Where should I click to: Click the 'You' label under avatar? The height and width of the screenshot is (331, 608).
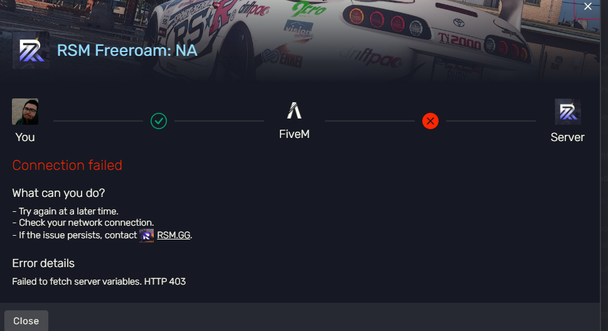click(25, 137)
